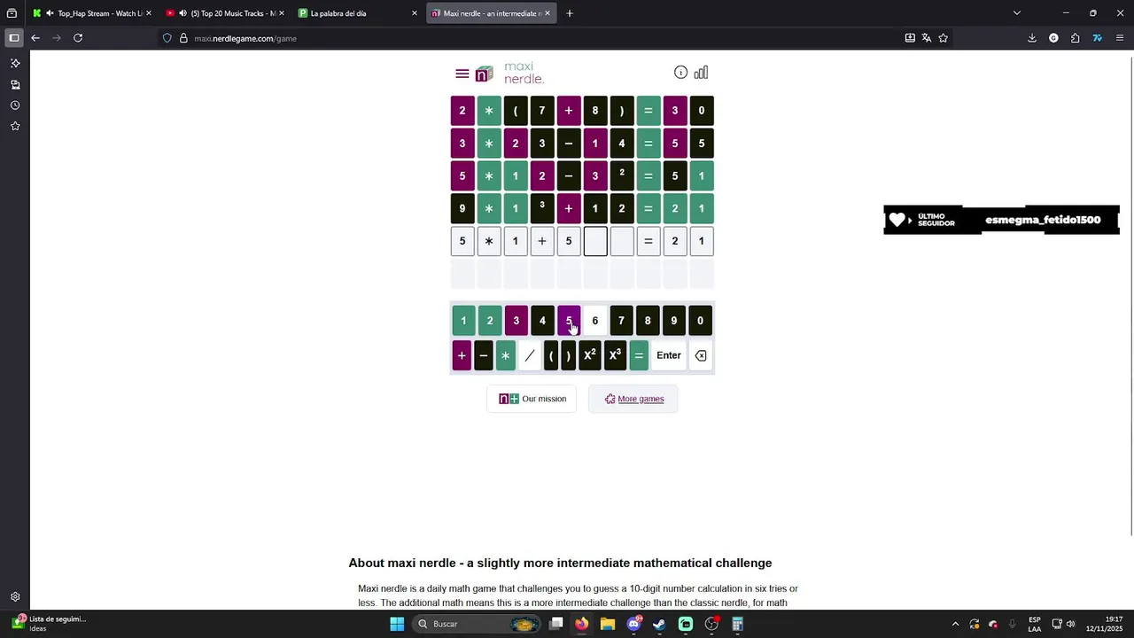Submit guess with Enter key

pos(669,355)
